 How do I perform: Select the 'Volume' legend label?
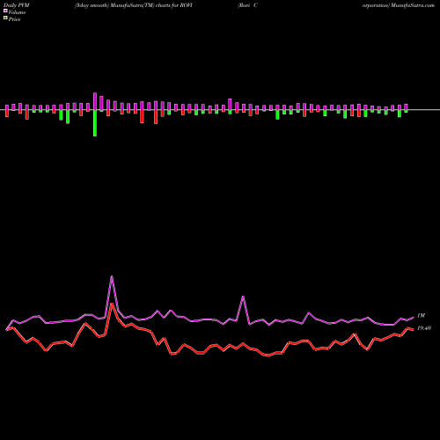[17, 12]
